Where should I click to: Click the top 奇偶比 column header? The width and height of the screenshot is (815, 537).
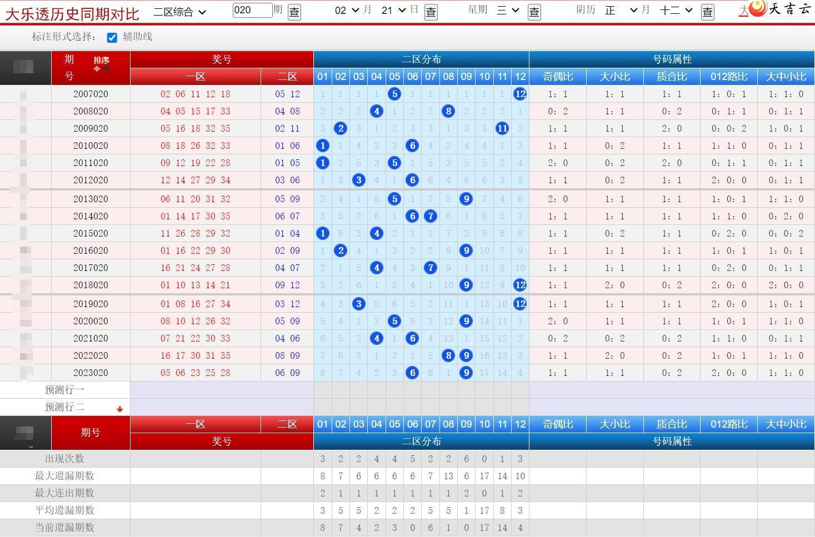tap(558, 77)
